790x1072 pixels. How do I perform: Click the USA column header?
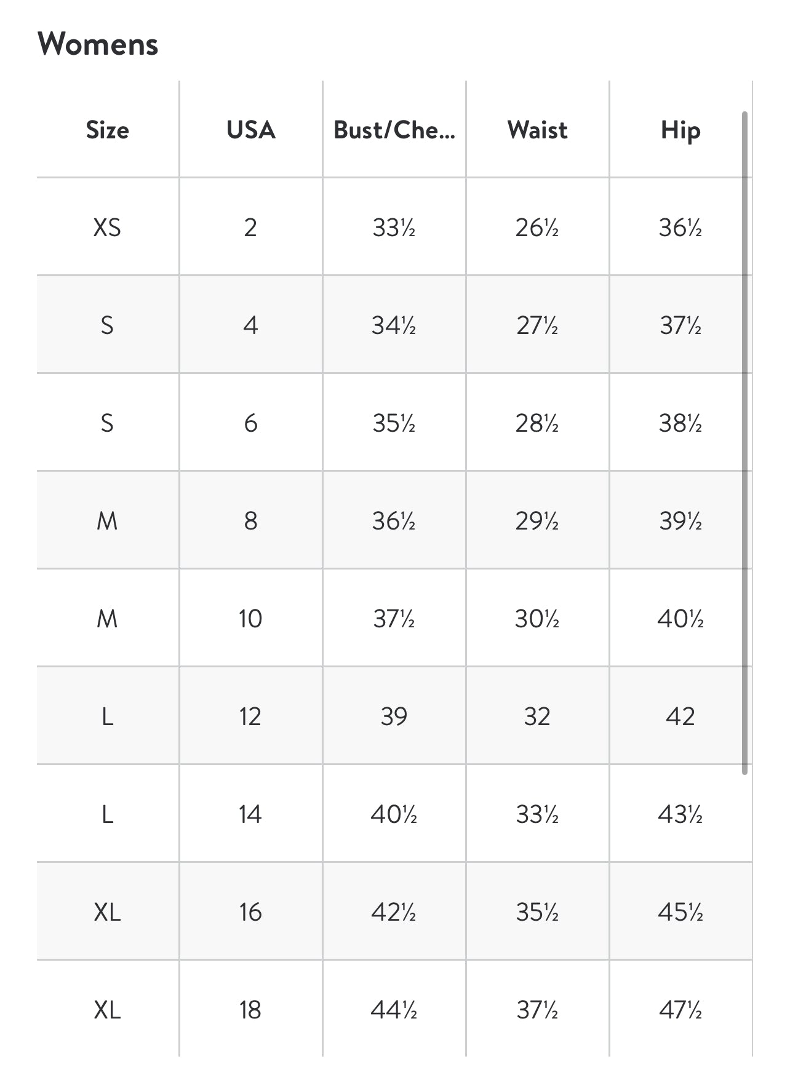(250, 130)
